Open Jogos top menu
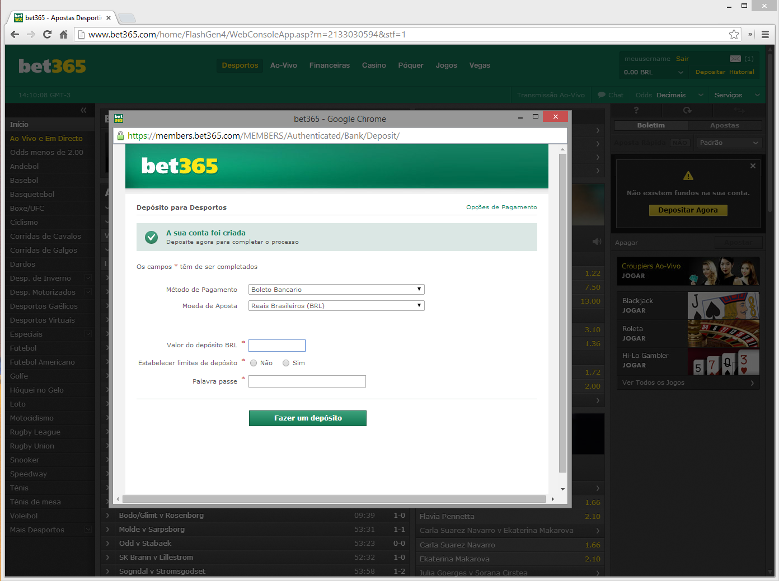The height and width of the screenshot is (581, 779). pyautogui.click(x=446, y=65)
